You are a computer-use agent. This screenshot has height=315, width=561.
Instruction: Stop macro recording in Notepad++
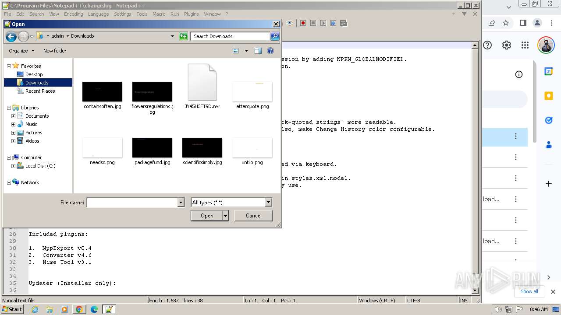pos(313,23)
